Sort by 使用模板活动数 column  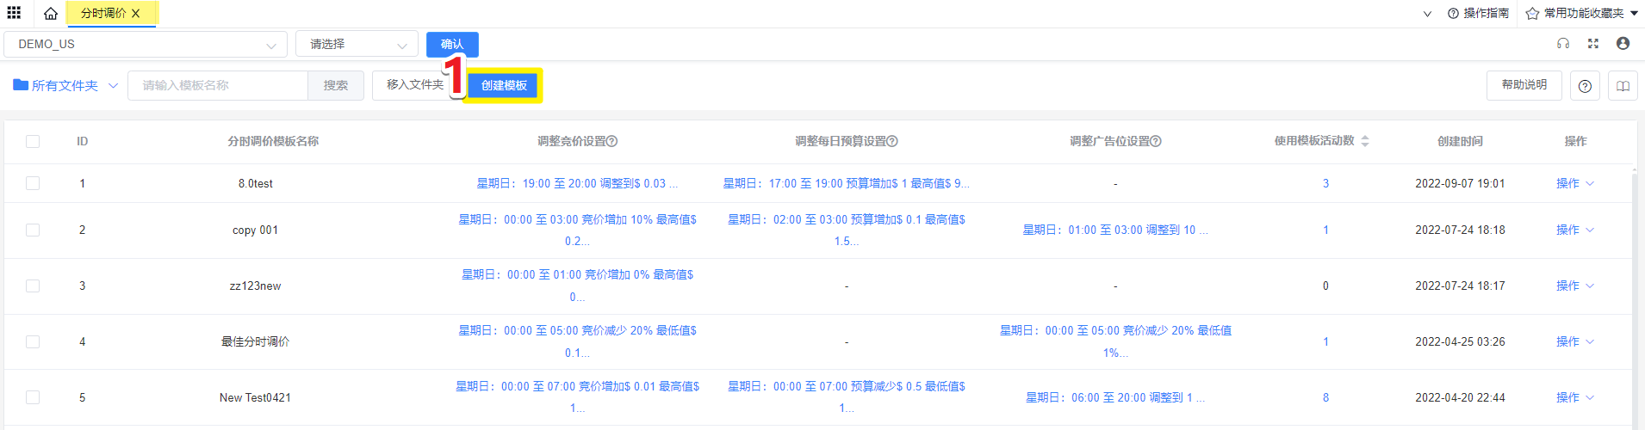pos(1365,141)
